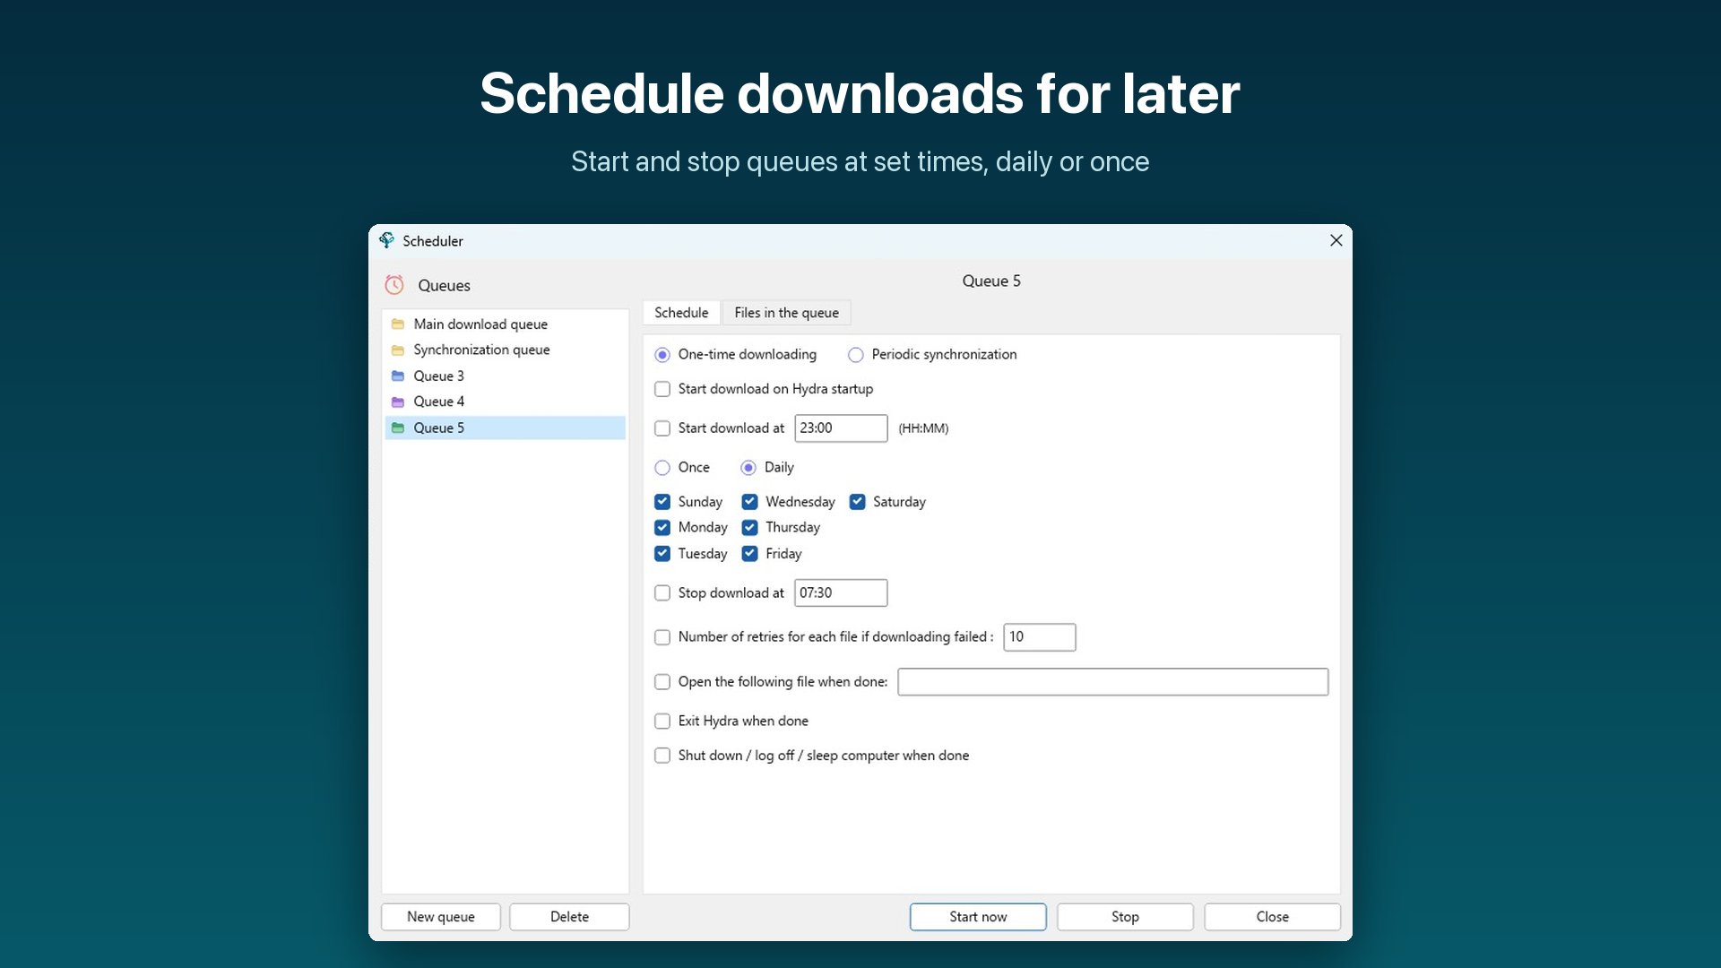Image resolution: width=1721 pixels, height=968 pixels.
Task: Click the alarm clock icon beside Queues
Action: pos(394,285)
